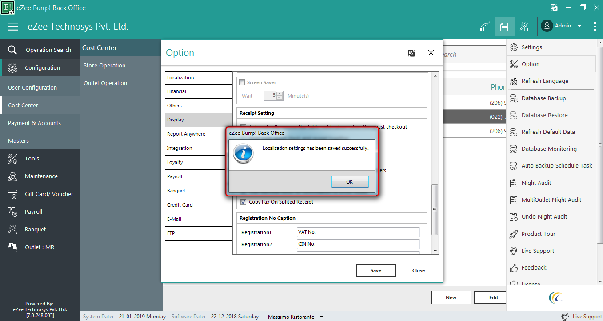Click the highlighted document icon in top bar

tap(505, 27)
